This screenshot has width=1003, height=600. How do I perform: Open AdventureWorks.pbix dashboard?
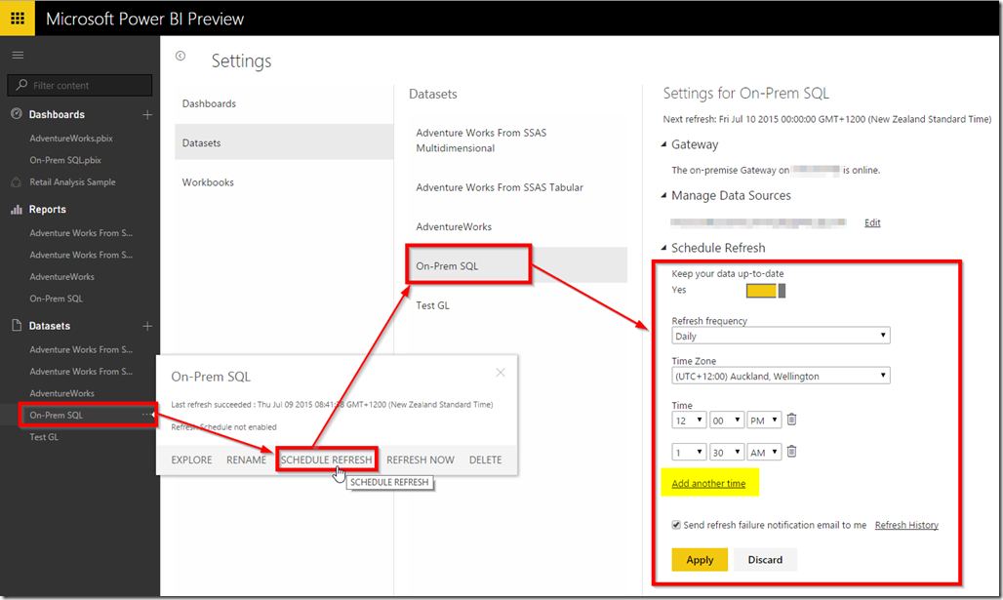pos(71,139)
